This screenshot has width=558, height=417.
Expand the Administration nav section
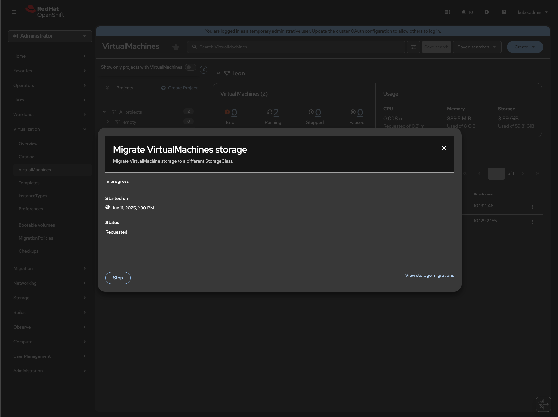tap(50, 371)
